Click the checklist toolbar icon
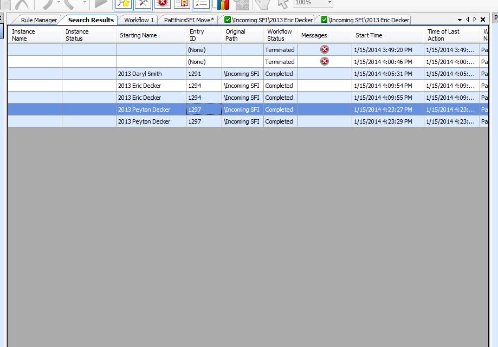Viewport: 498px width, 347px height. [x=202, y=4]
